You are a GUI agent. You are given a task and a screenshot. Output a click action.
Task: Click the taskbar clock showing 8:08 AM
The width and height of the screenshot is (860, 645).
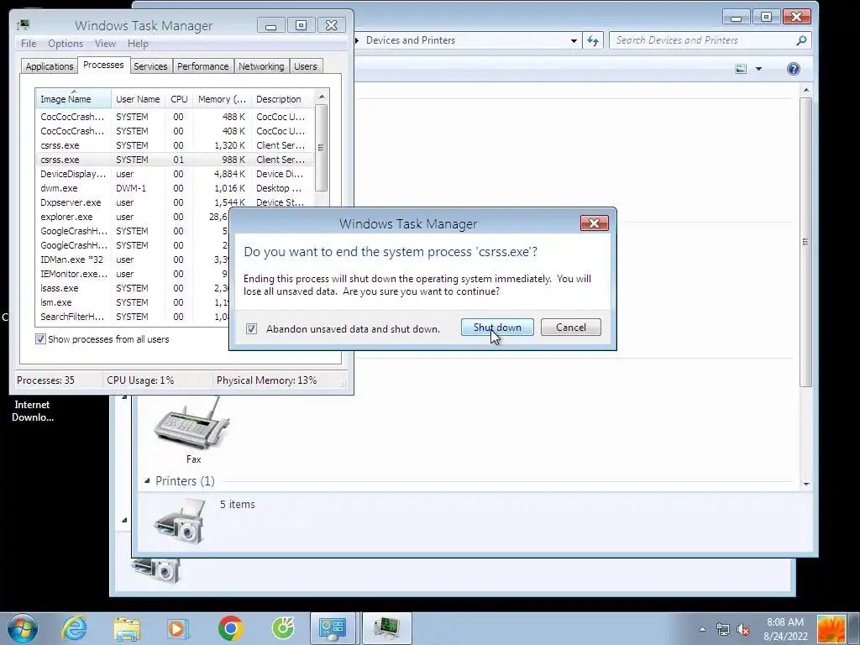pyautogui.click(x=785, y=629)
